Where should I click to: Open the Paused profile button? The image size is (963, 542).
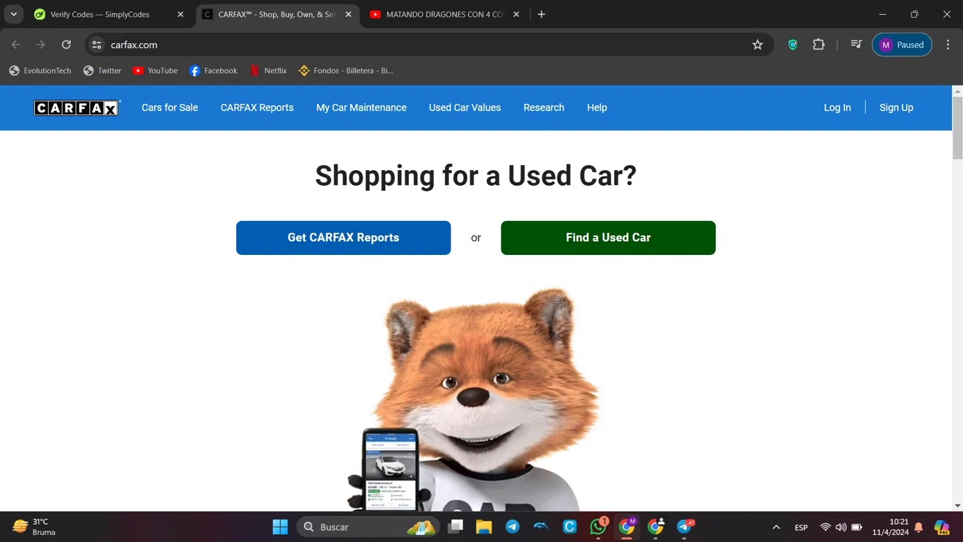(x=902, y=44)
